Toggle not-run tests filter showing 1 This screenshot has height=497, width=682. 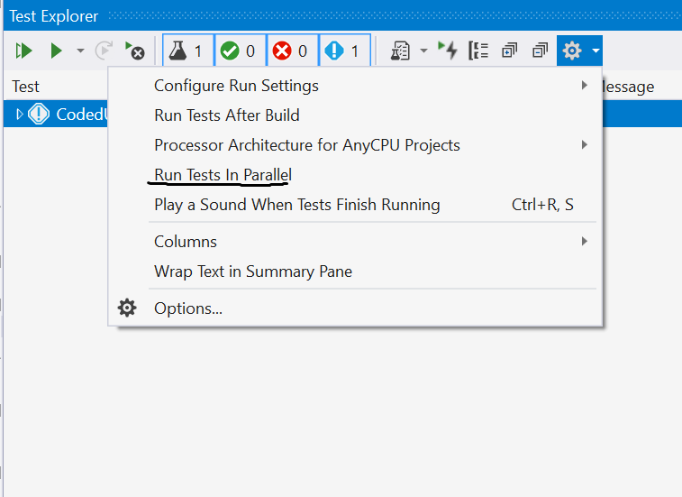pos(344,51)
